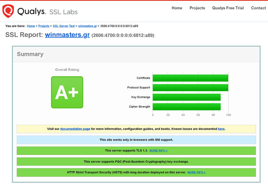Click the Cipher Strength score bar

[187, 107]
